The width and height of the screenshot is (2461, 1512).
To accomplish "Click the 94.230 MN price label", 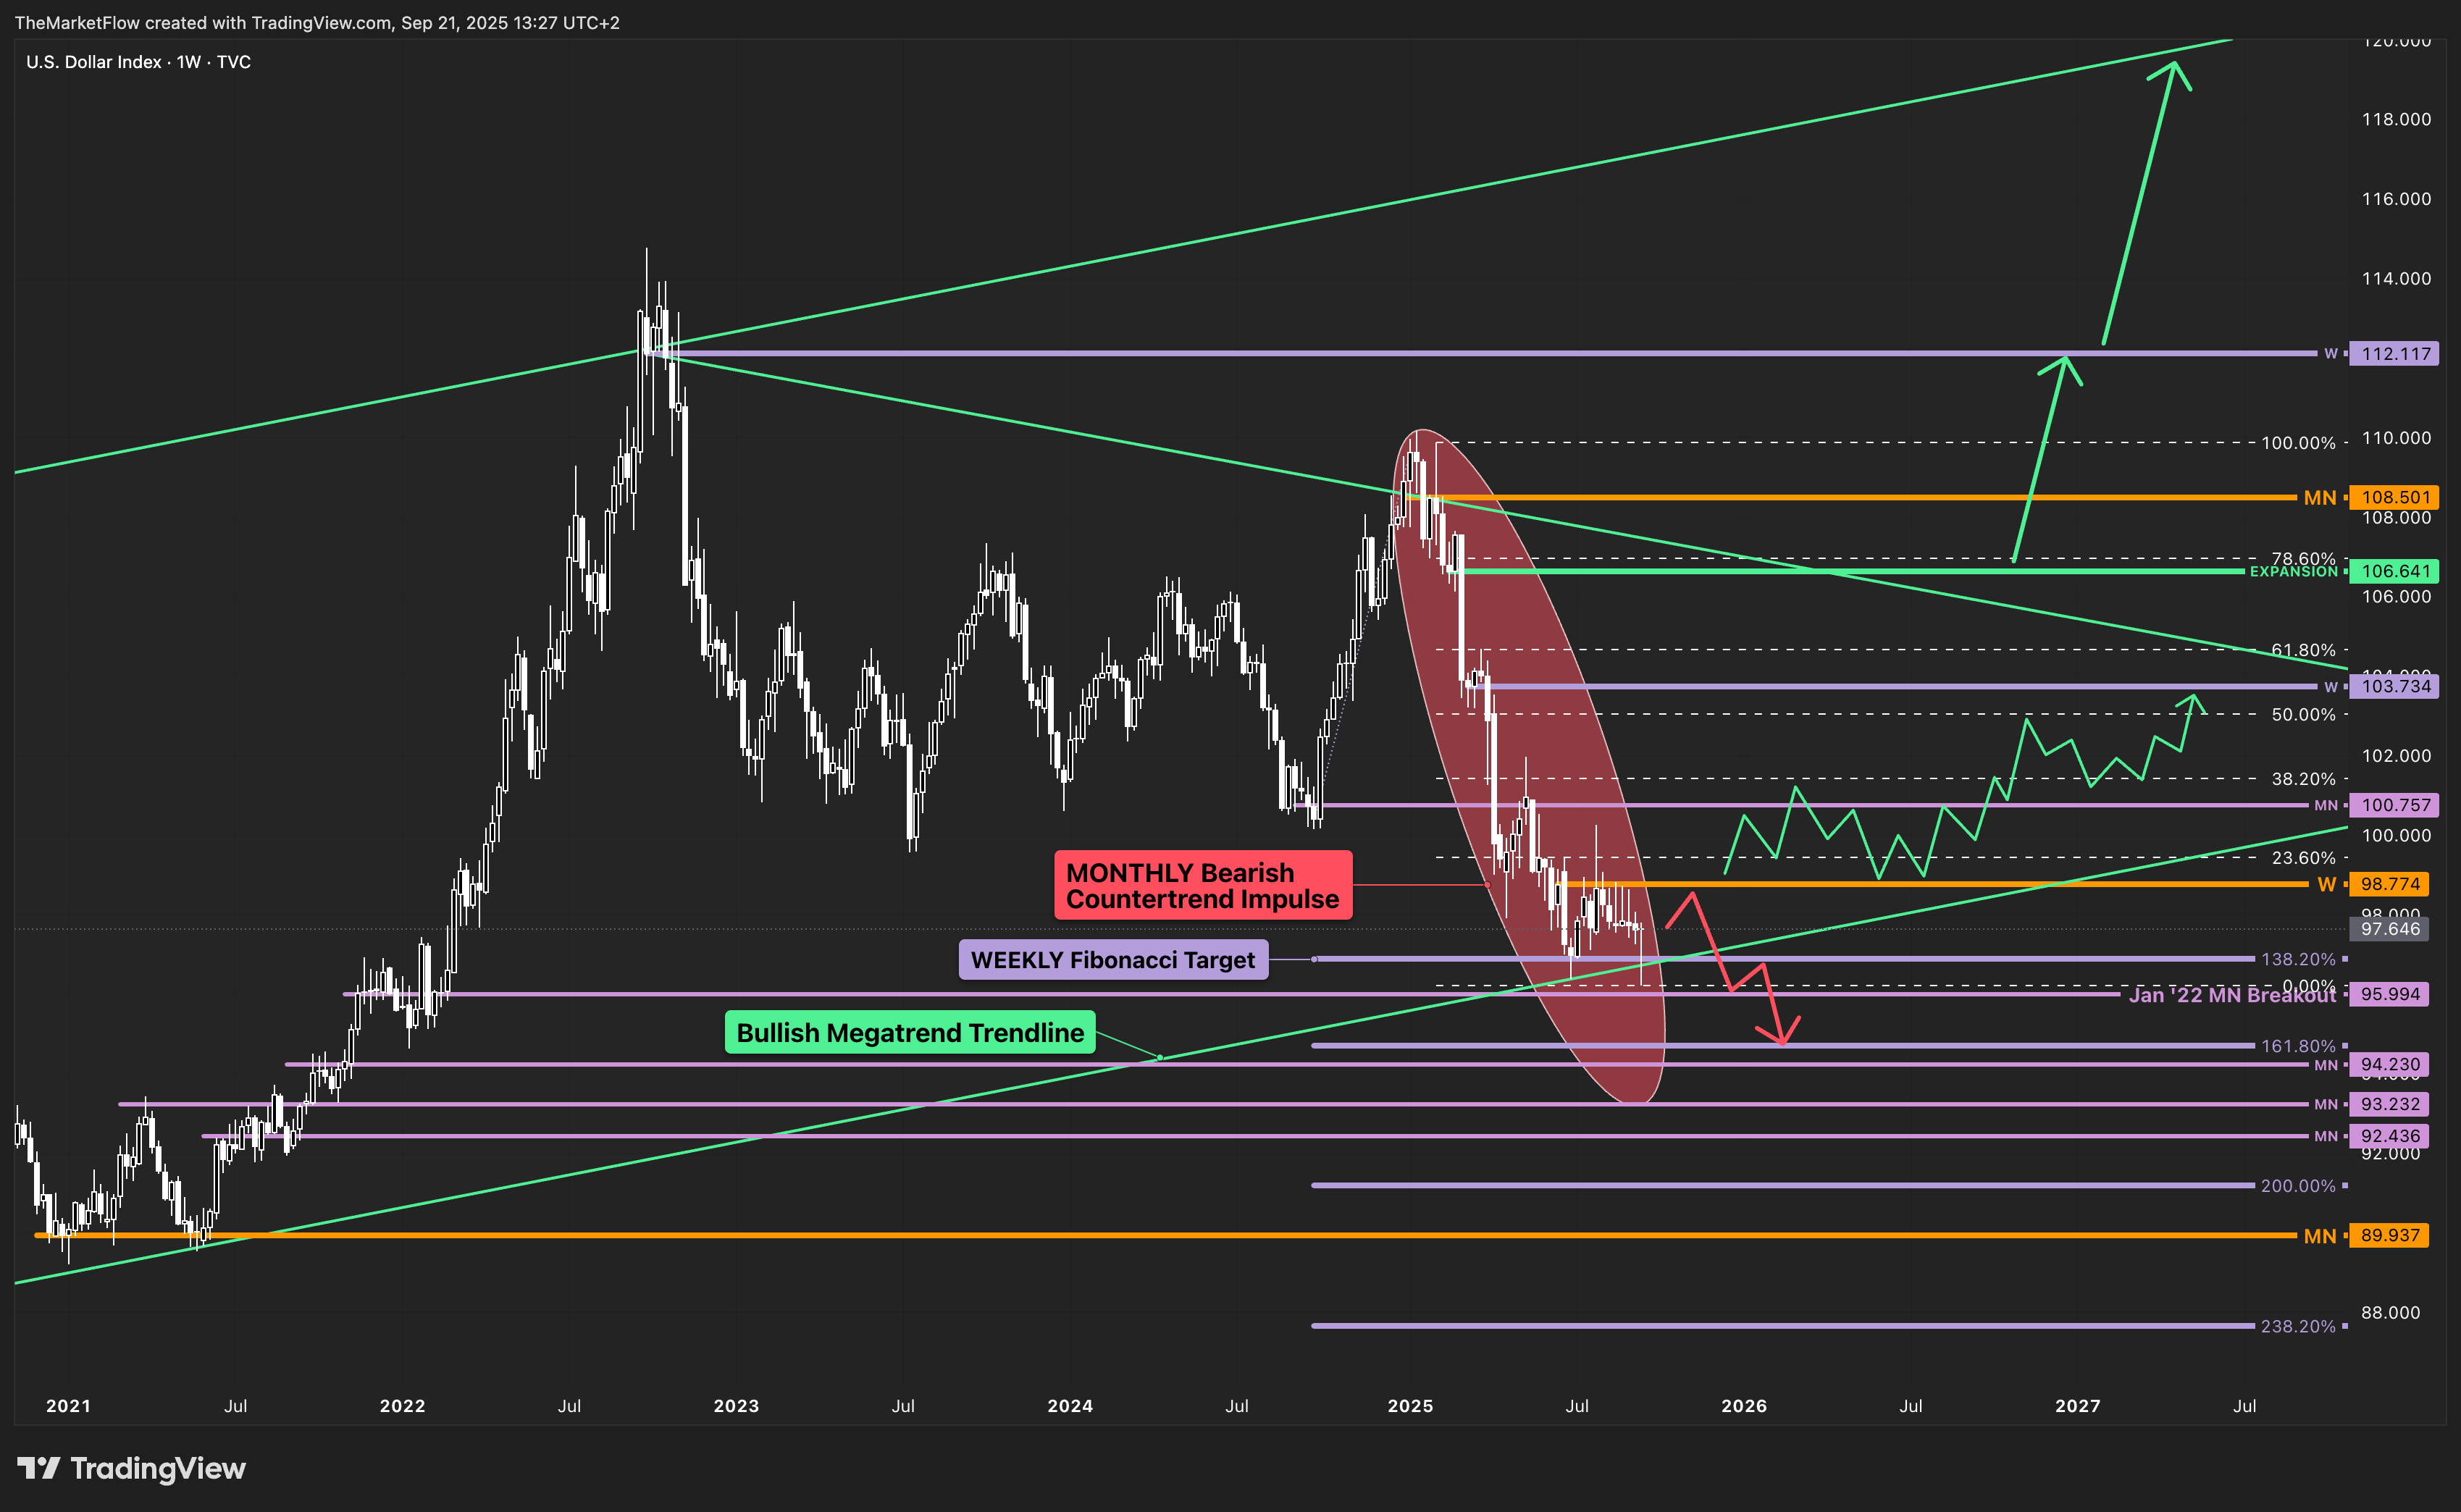I will [2389, 1065].
